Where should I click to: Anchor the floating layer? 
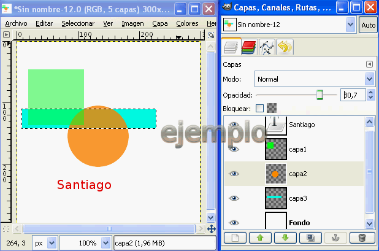(x=335, y=238)
